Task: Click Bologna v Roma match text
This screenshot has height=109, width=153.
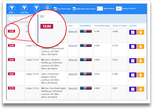Action: click(49, 77)
